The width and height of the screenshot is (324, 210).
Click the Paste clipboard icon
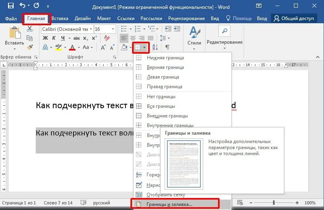(15, 32)
